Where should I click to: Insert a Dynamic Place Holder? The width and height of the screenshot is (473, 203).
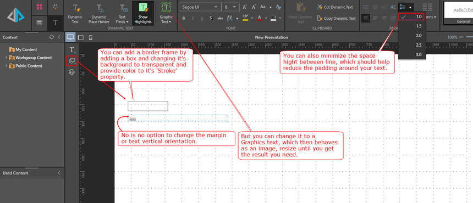coord(99,13)
